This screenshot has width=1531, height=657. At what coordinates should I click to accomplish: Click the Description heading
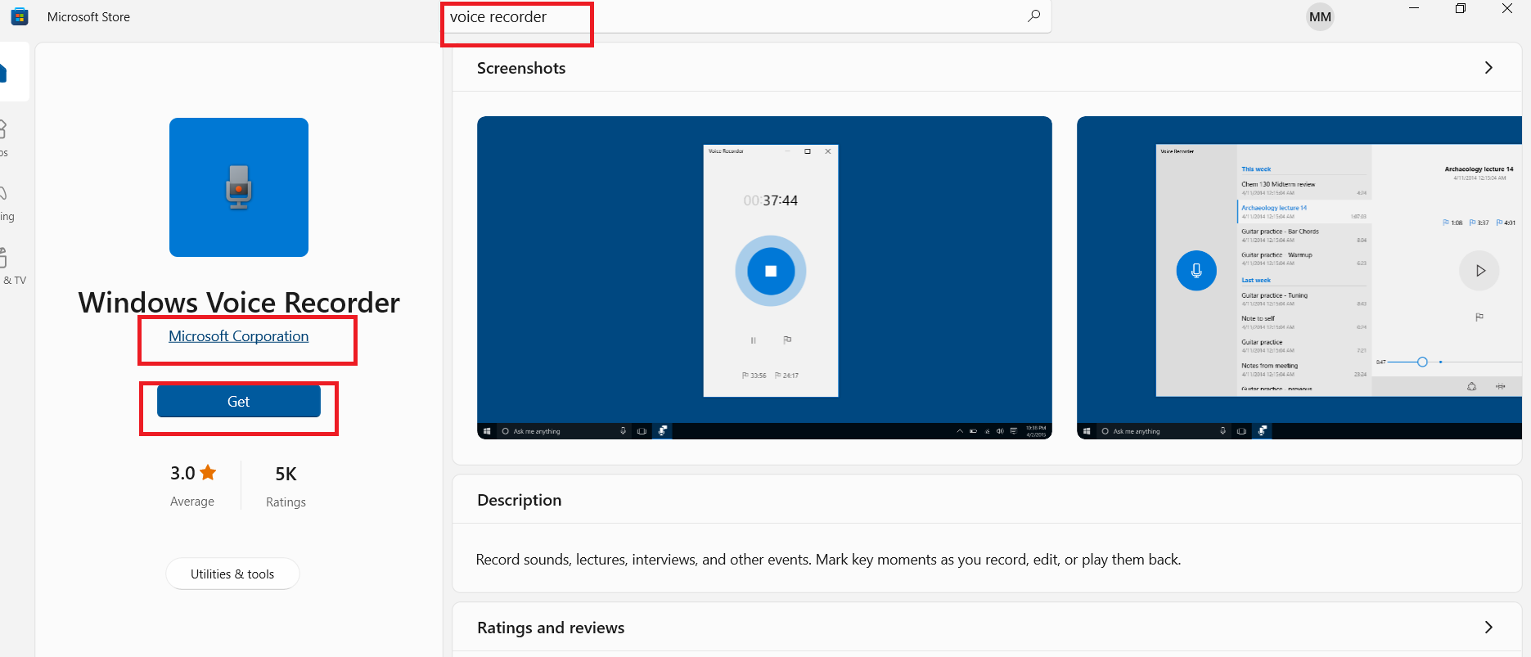pos(520,500)
